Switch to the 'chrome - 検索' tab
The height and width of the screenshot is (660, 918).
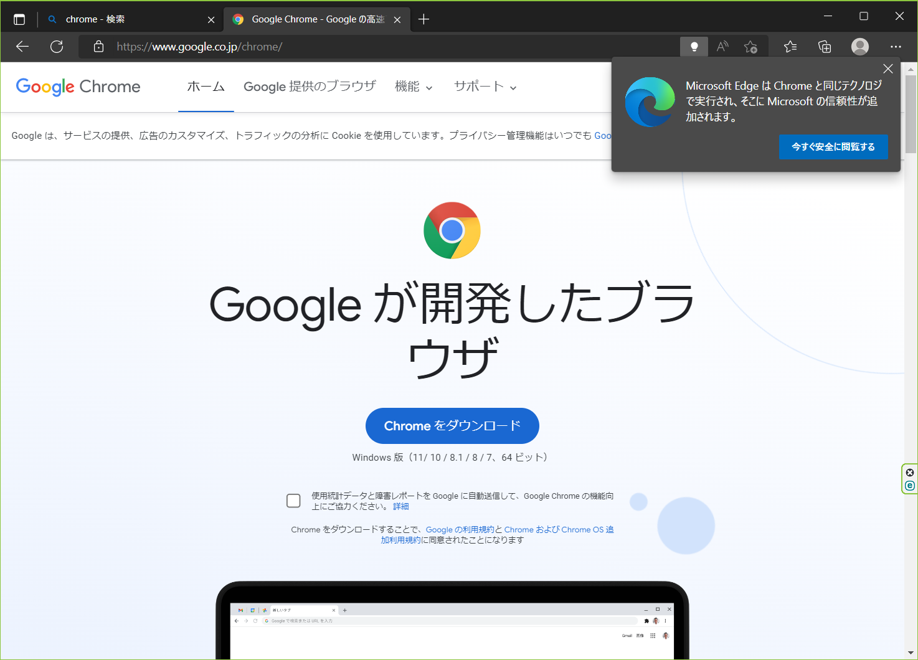coord(131,19)
